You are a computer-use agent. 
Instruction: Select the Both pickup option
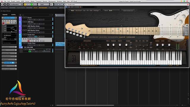pyautogui.click(x=111, y=11)
